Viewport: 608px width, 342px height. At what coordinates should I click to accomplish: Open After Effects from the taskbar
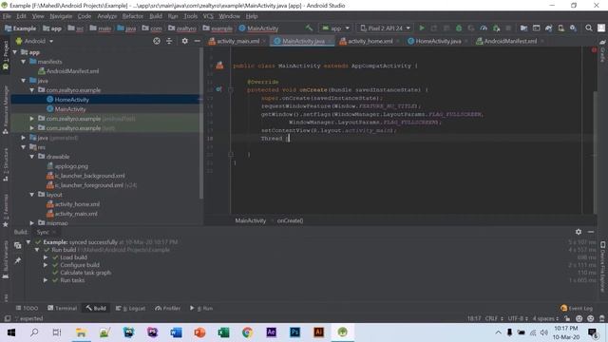click(x=271, y=332)
